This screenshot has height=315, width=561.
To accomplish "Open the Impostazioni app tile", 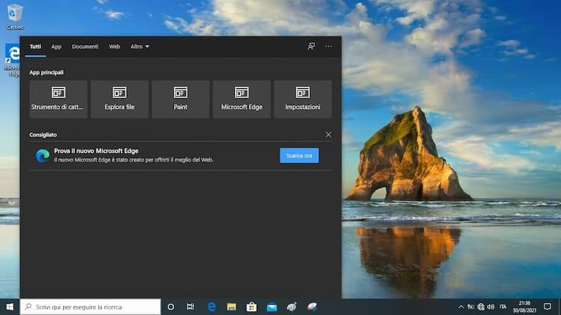I will click(x=303, y=99).
